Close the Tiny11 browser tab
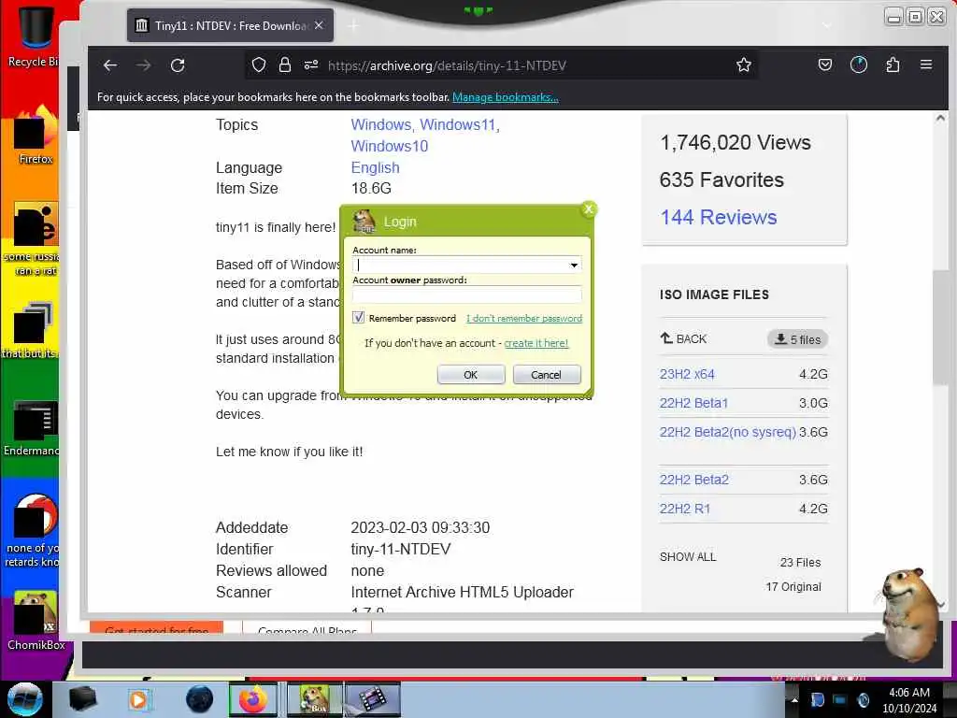 319,25
